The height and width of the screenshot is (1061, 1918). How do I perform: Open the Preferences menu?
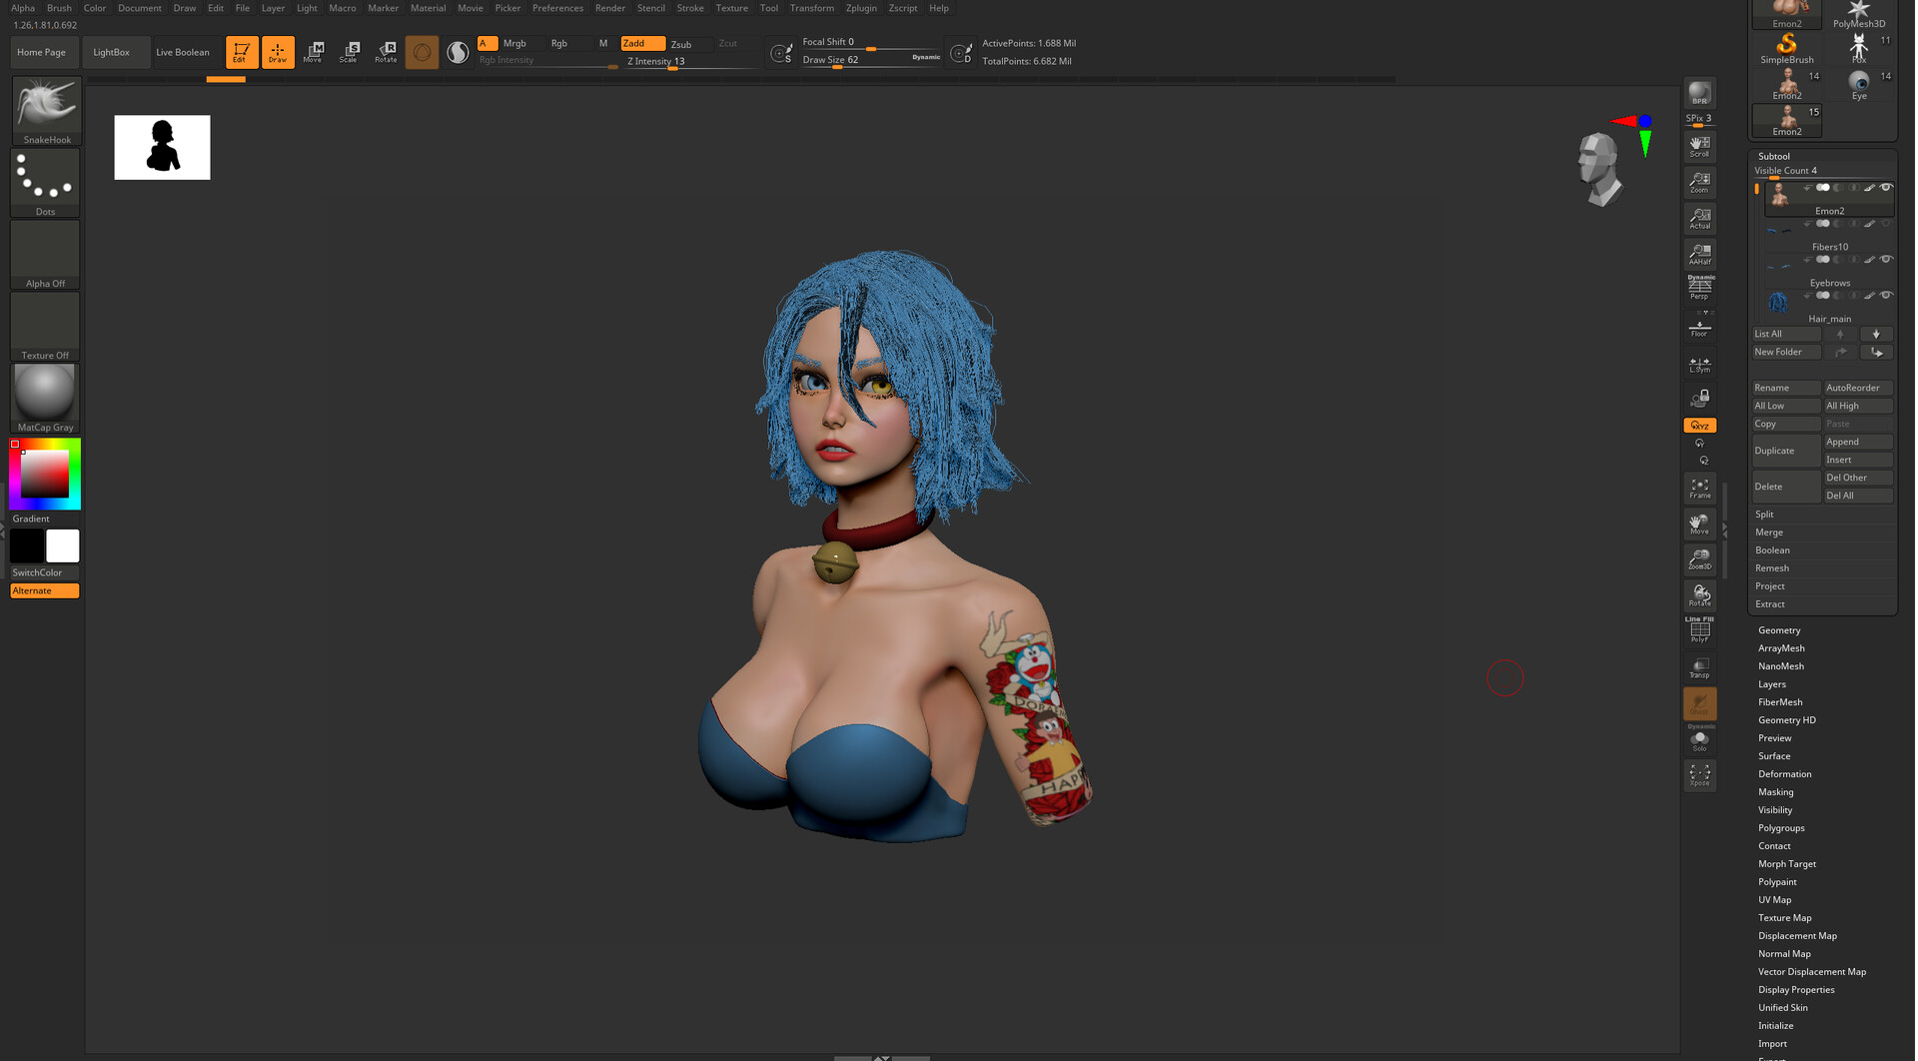[x=557, y=8]
